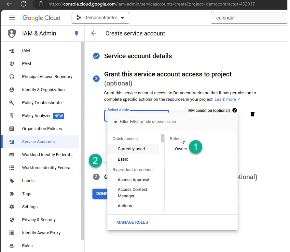Open Workforce Identity Federation

pyautogui.click(x=48, y=167)
